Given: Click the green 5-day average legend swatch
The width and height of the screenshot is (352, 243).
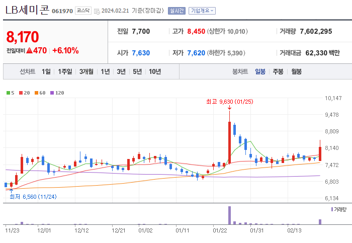Looking at the screenshot, I should tap(9, 93).
